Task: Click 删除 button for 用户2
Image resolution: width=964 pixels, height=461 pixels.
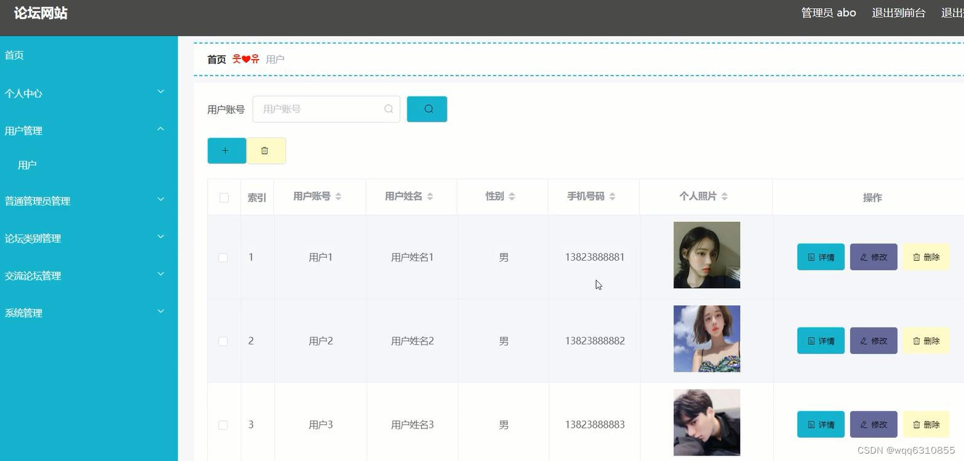Action: [x=926, y=341]
